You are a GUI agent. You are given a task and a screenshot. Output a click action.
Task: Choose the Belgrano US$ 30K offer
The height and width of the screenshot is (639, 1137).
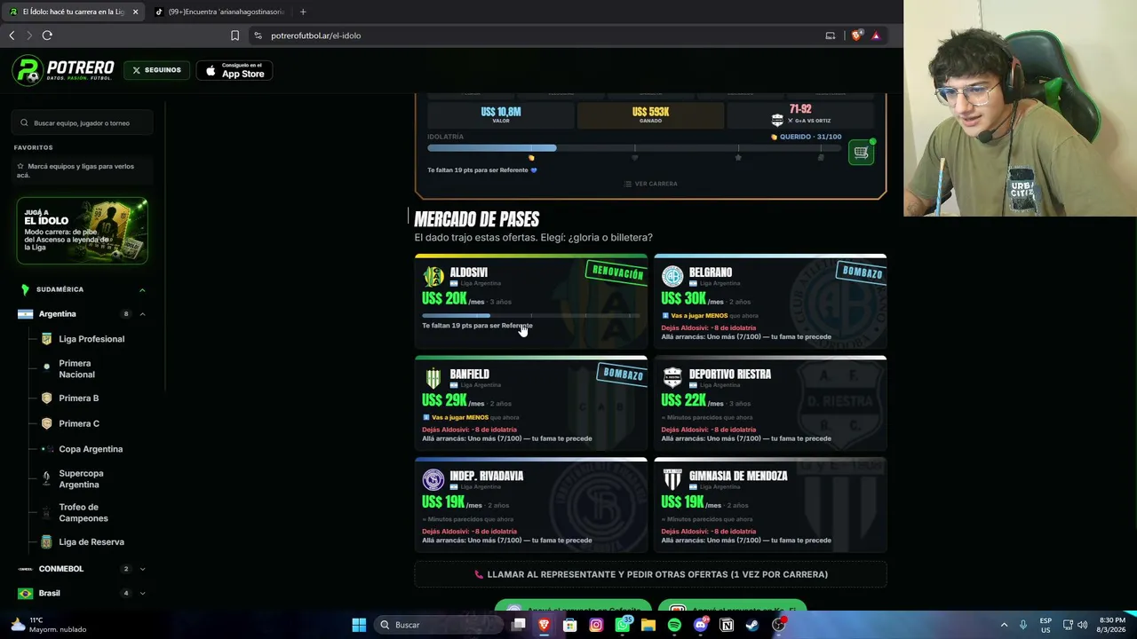[x=770, y=302]
